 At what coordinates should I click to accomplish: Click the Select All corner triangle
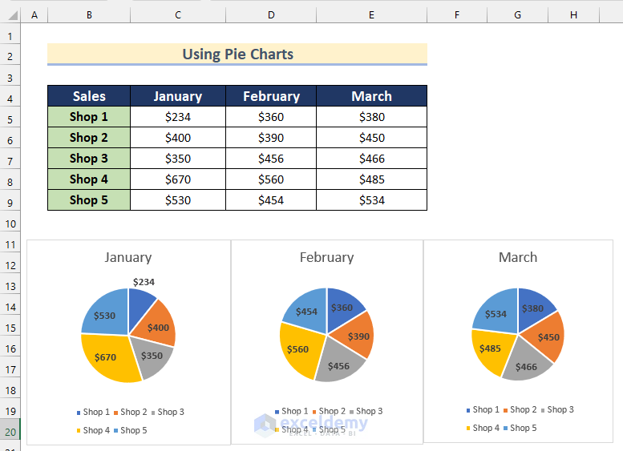point(10,15)
